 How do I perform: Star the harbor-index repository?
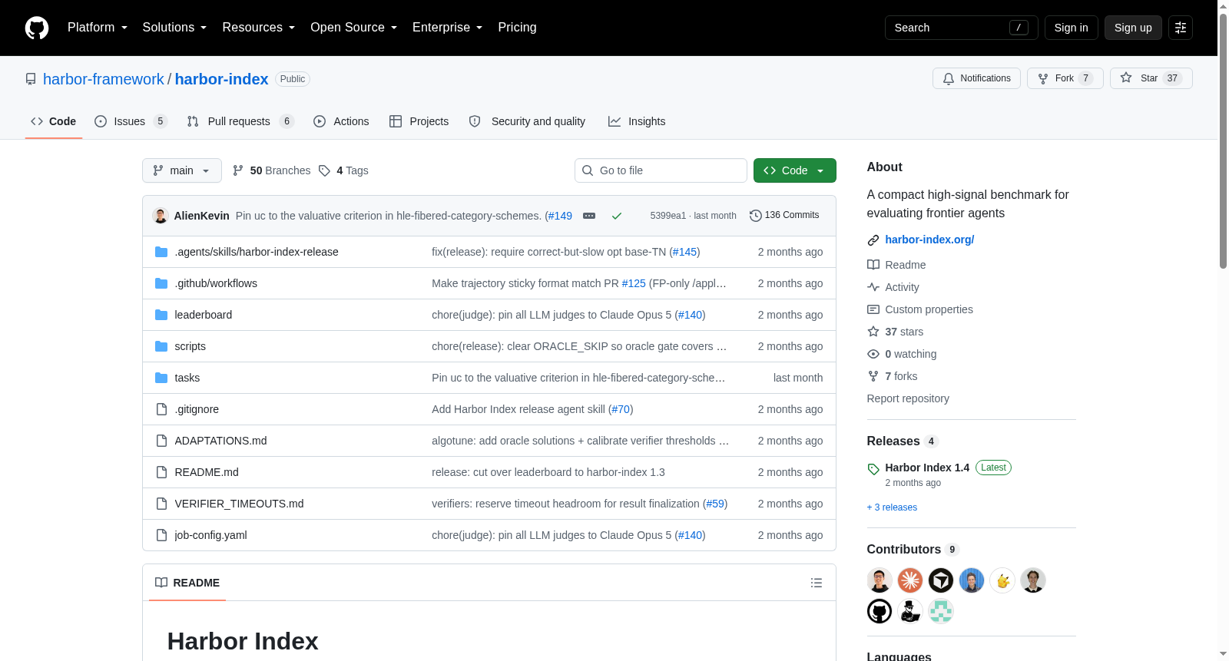pyautogui.click(x=1151, y=78)
